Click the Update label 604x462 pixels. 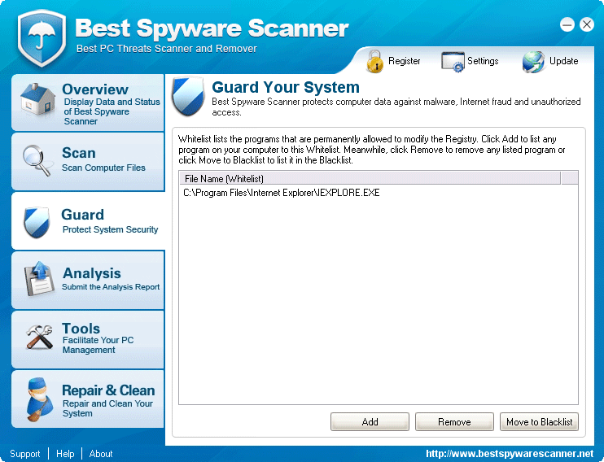pyautogui.click(x=563, y=61)
